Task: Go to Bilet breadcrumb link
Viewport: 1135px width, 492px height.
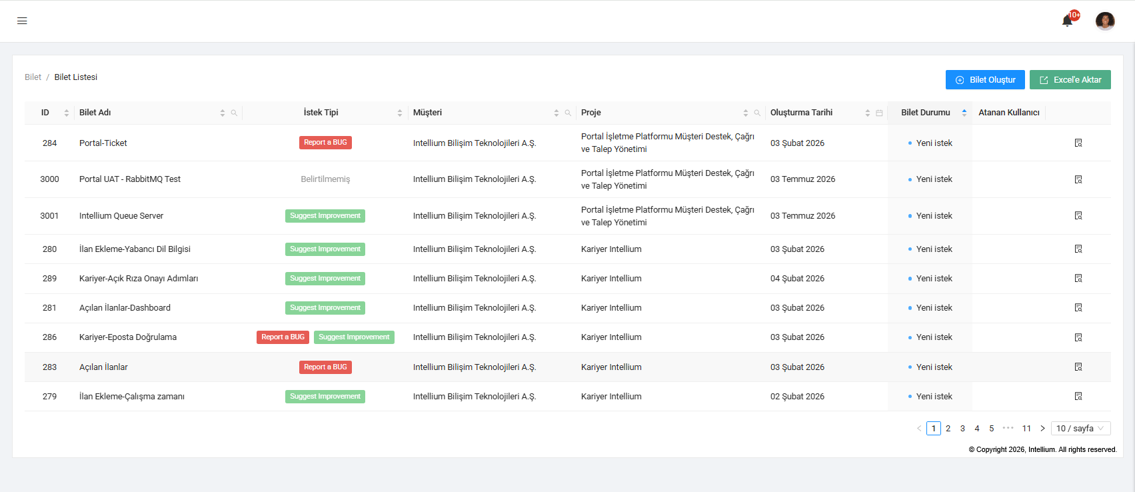Action: pyautogui.click(x=33, y=77)
